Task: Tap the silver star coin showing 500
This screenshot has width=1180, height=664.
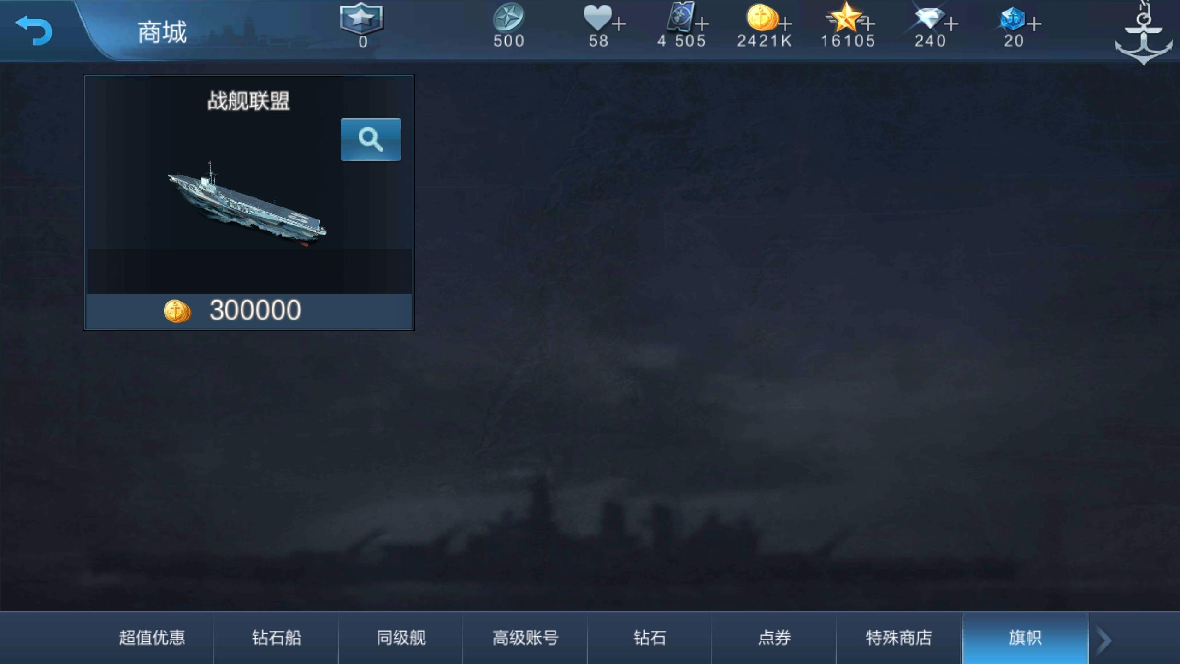Action: tap(508, 18)
